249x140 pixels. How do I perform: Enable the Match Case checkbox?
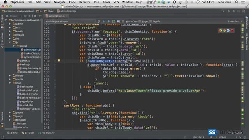[123, 21]
